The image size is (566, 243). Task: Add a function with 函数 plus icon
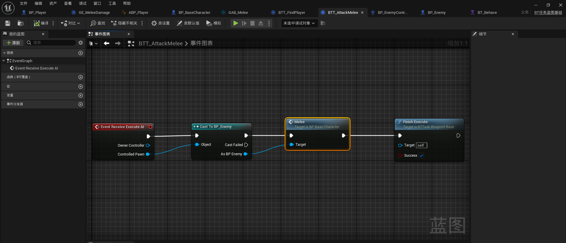[x=81, y=77]
